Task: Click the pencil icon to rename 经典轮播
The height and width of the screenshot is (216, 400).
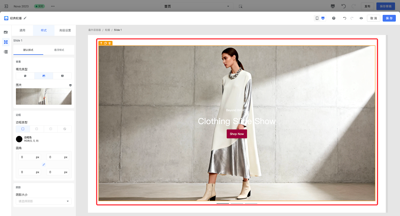Action: 25,18
